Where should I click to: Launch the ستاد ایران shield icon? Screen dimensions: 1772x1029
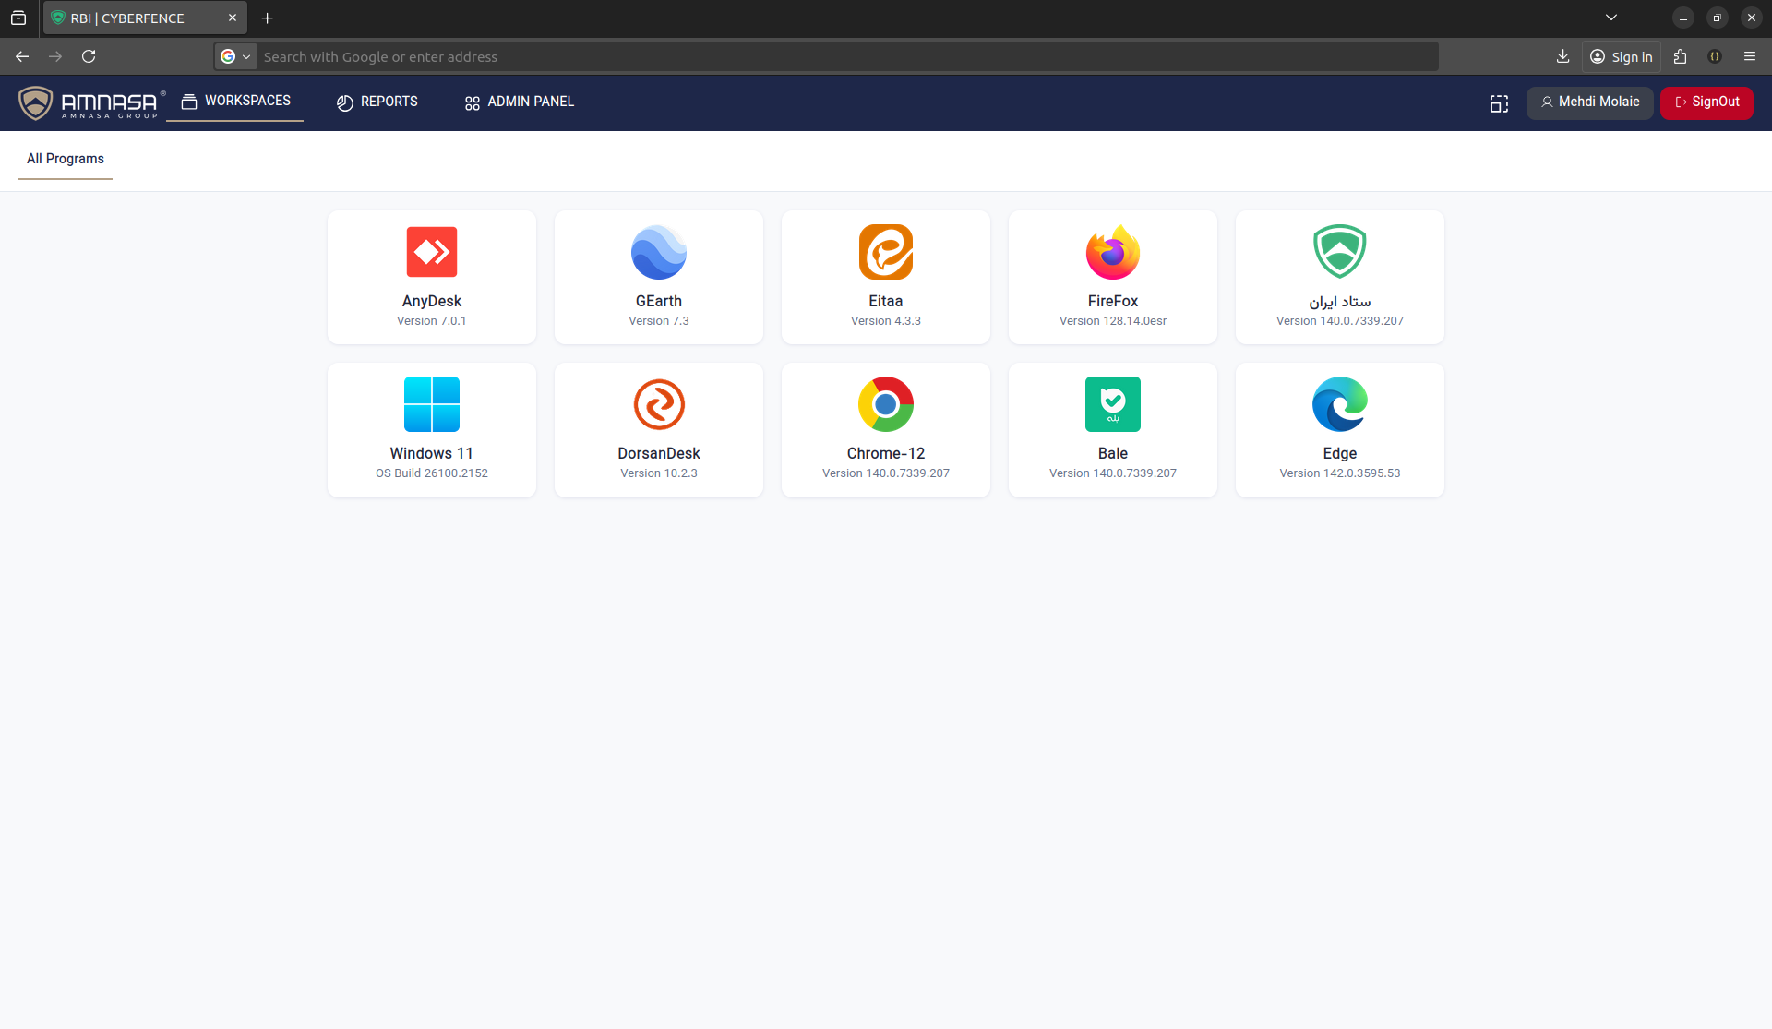point(1340,252)
